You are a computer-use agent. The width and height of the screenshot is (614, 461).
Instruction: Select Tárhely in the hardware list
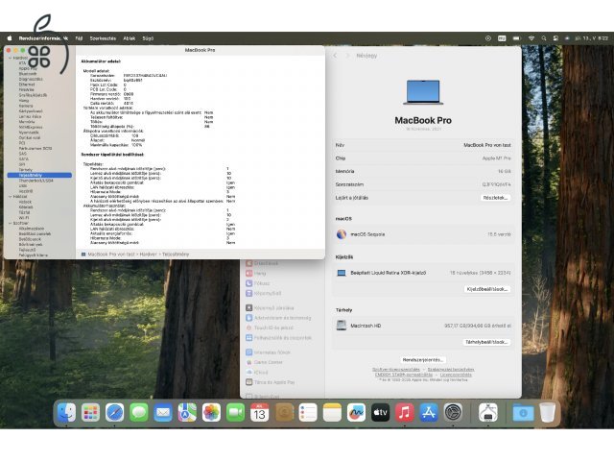pos(26,170)
